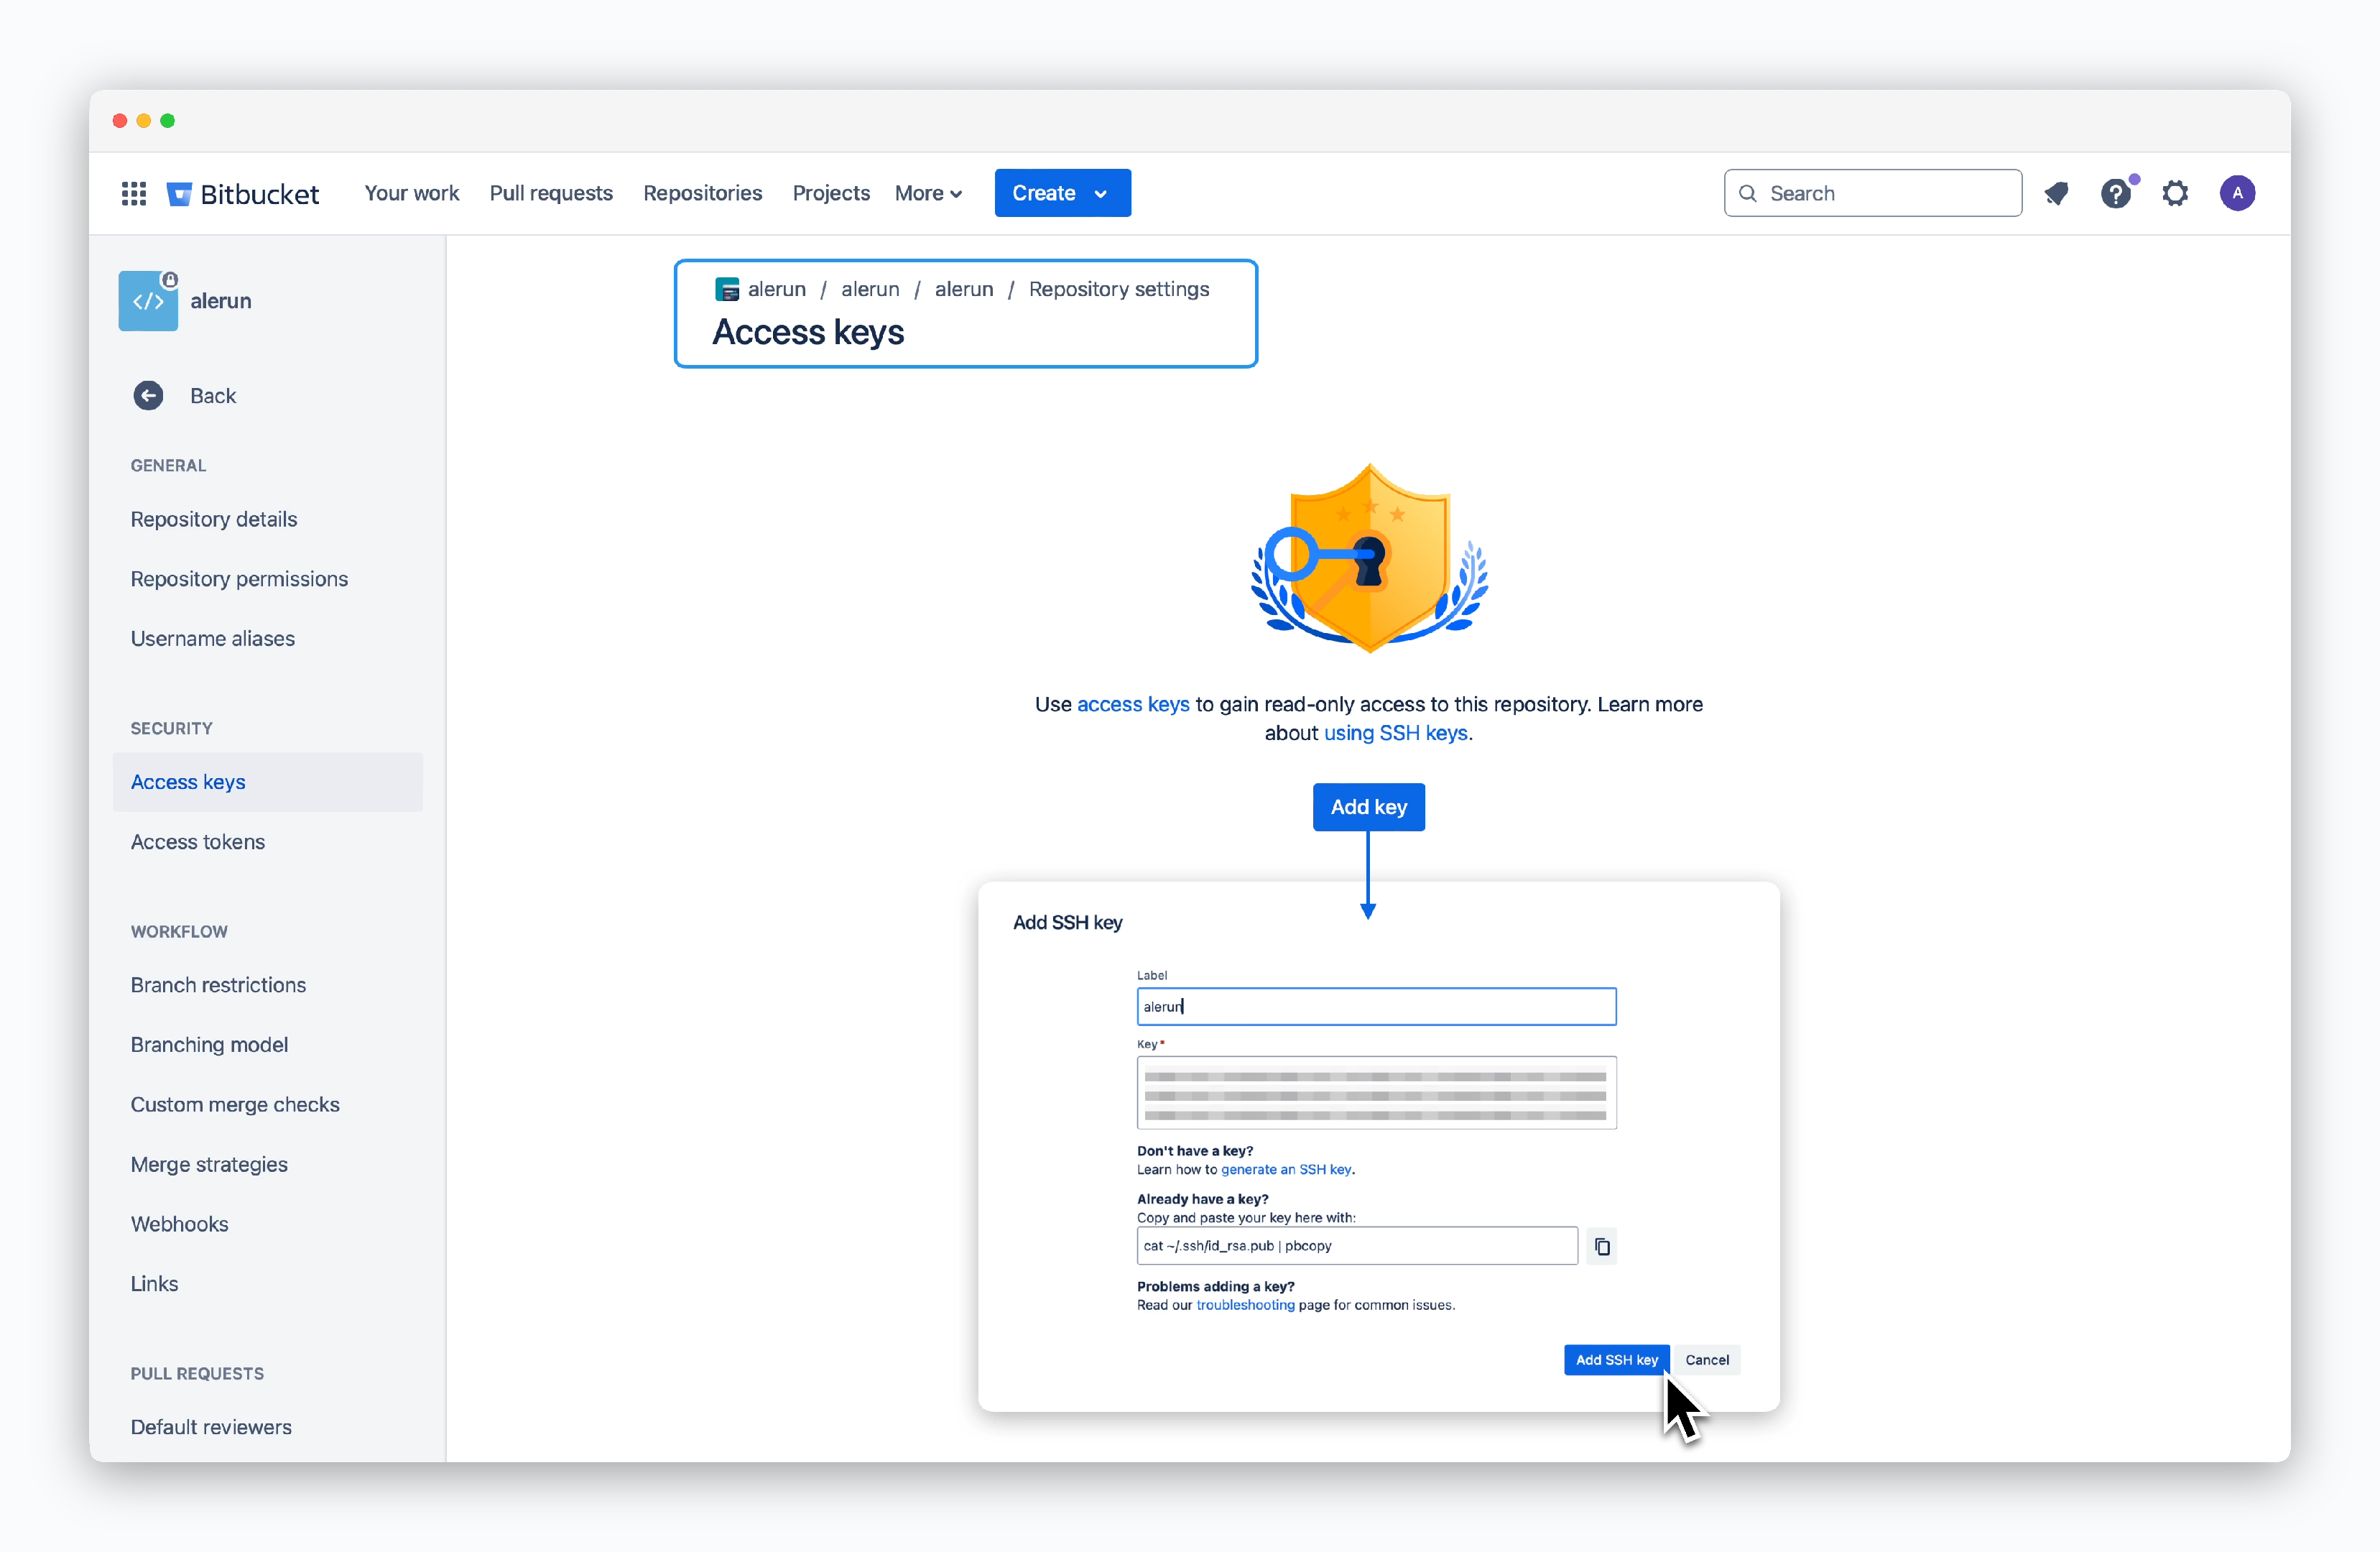Viewport: 2380px width, 1552px height.
Task: Open Projects in top navigation
Action: click(x=831, y=193)
